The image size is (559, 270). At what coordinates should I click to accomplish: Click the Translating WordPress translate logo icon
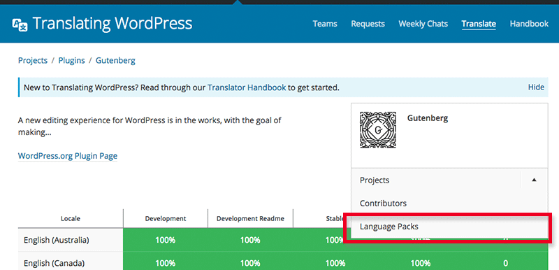(20, 25)
